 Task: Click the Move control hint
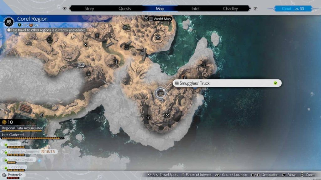[x=289, y=175]
